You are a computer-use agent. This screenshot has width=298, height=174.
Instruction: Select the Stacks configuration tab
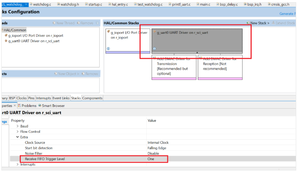click(x=76, y=98)
